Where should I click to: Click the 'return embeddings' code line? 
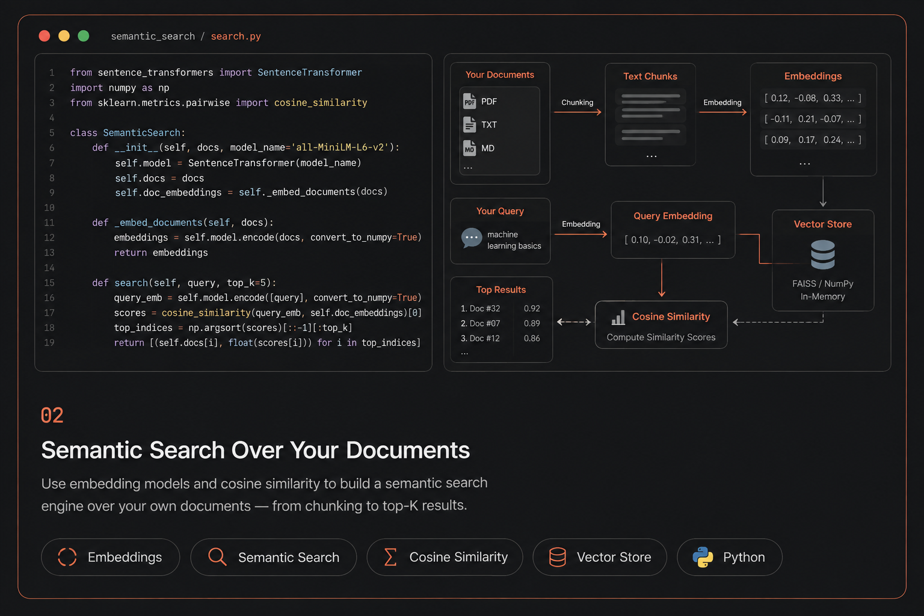(161, 253)
